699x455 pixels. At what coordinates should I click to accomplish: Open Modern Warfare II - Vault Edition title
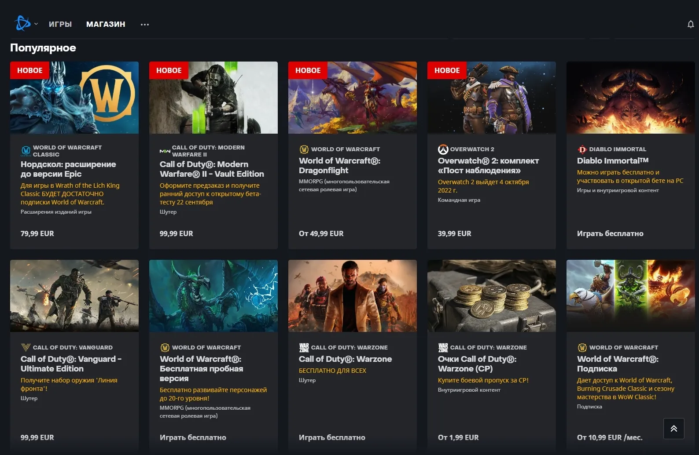212,169
